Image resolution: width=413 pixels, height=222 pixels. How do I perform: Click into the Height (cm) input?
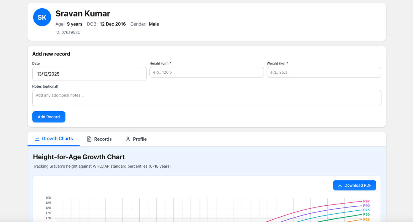click(206, 72)
